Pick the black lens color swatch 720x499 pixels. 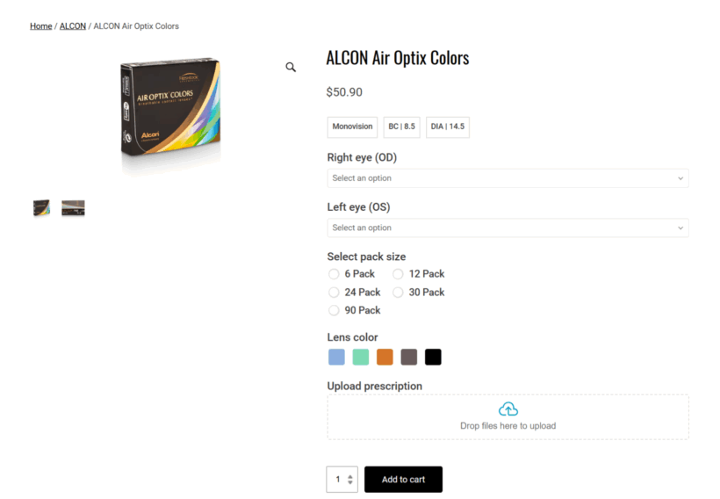pyautogui.click(x=433, y=357)
